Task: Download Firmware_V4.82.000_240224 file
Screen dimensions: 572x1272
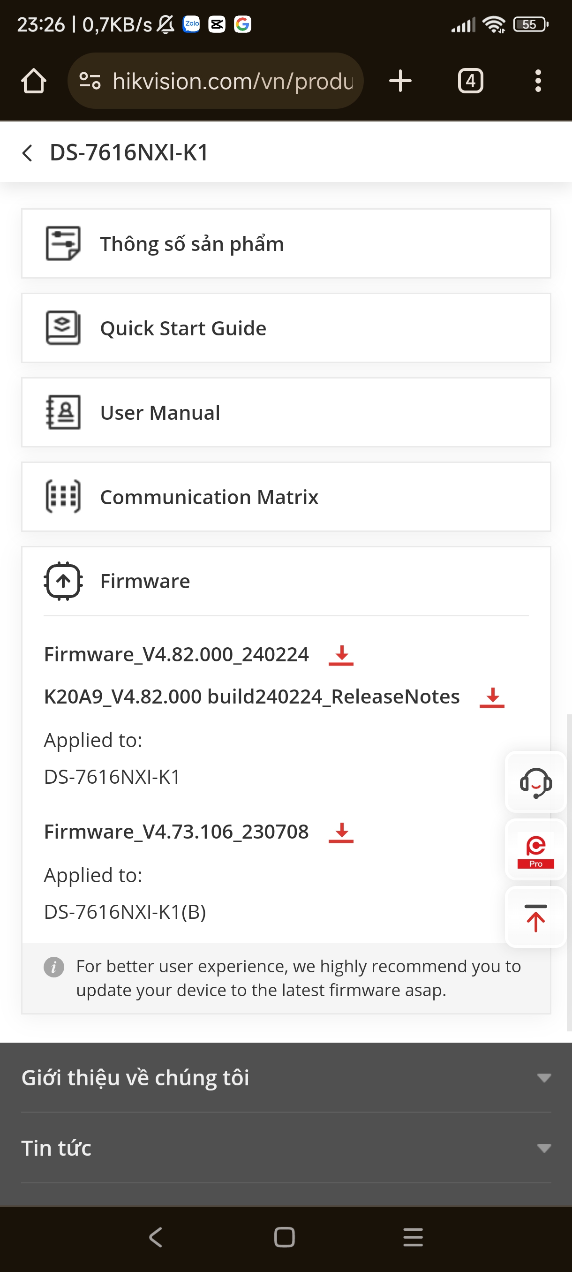Action: coord(341,655)
